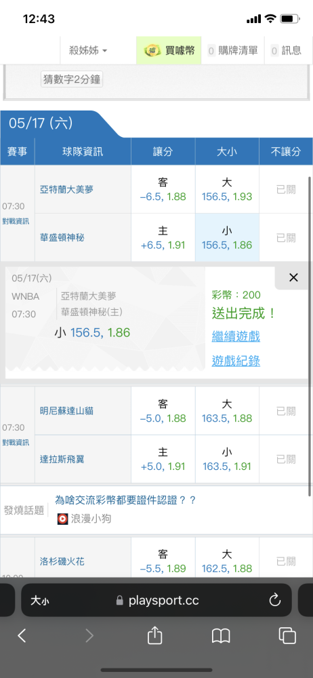The image size is (313, 678).
Task: Expand the 殺姊姊 user dropdown
Action: [x=88, y=51]
